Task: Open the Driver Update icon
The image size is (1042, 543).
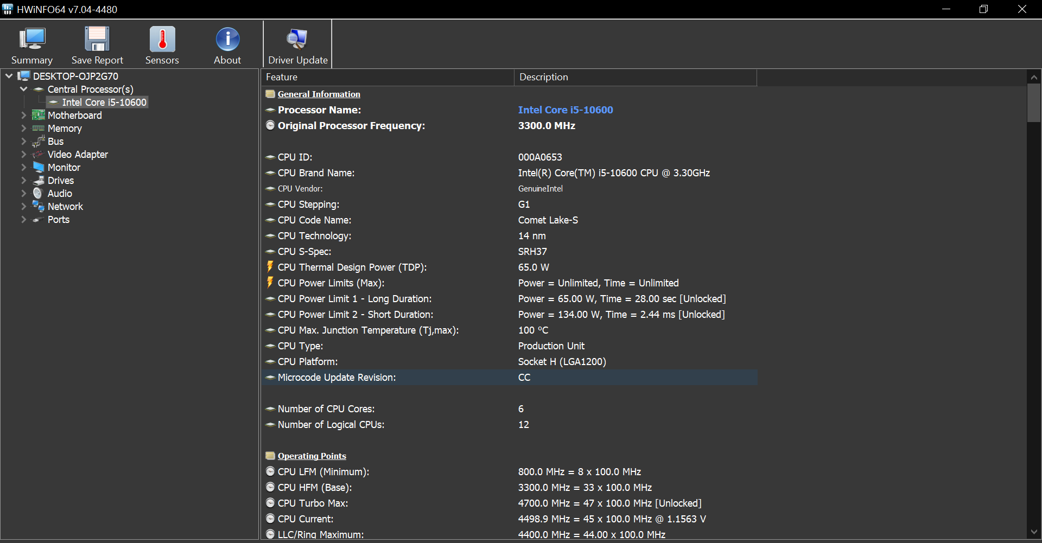Action: 297,39
